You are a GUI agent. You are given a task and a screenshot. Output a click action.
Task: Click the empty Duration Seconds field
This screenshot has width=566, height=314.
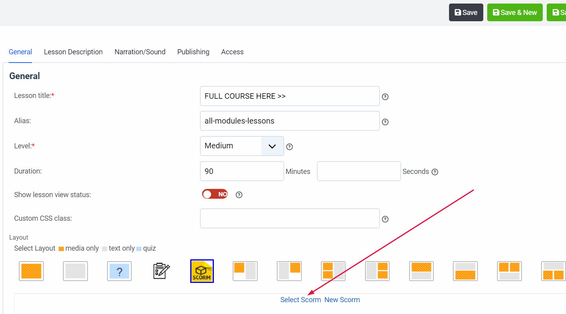359,171
